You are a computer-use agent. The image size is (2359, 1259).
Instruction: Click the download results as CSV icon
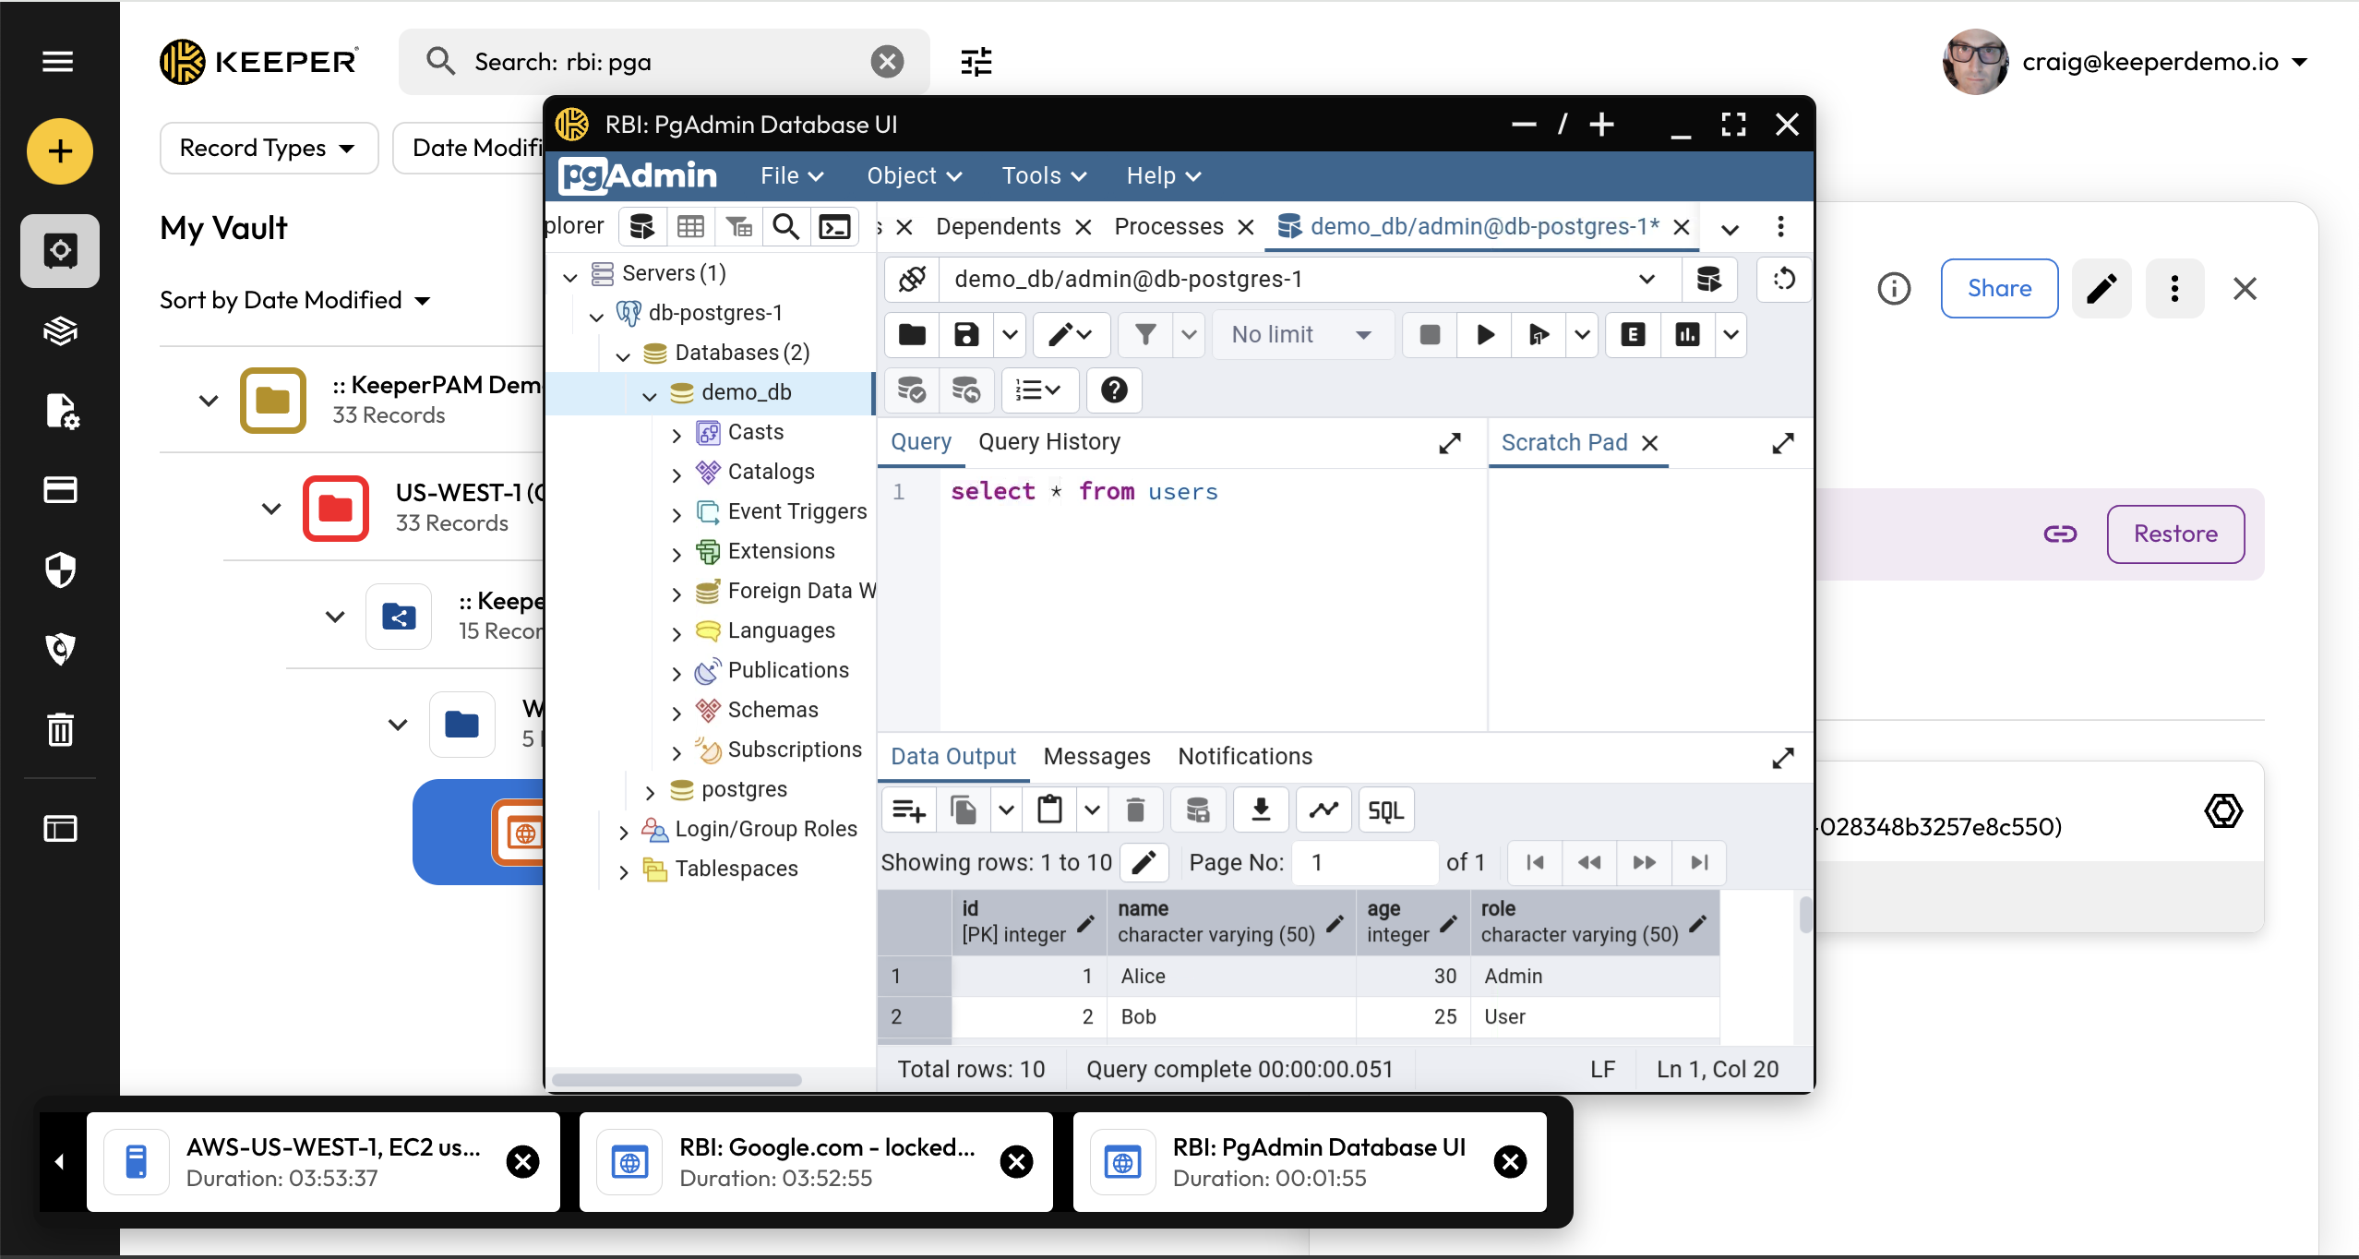(1261, 810)
